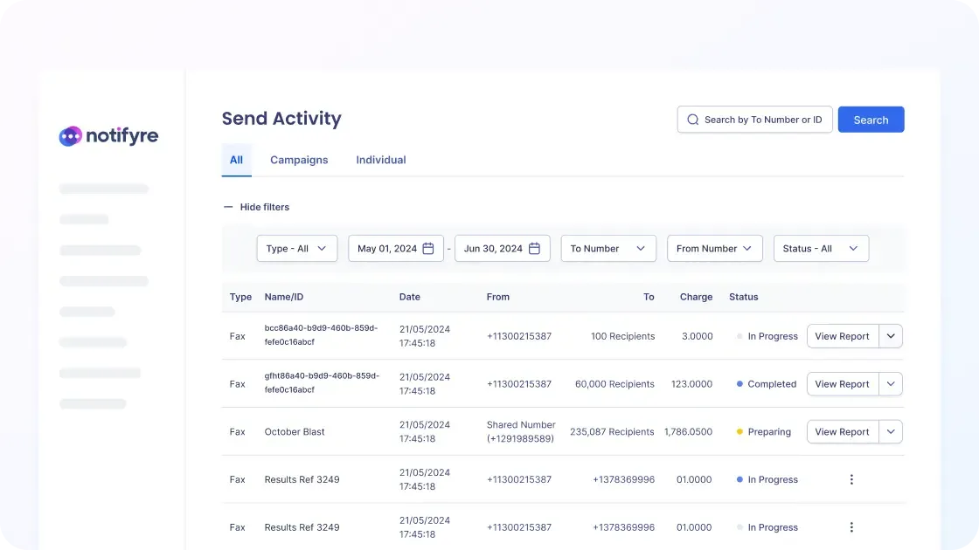979x550 pixels.
Task: Open calendar icon for Jun 30, 2024
Action: [534, 249]
